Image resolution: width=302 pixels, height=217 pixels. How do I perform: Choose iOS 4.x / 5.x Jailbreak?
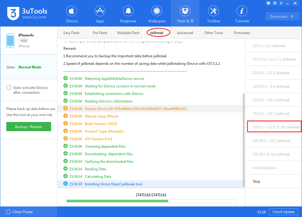click(x=274, y=46)
